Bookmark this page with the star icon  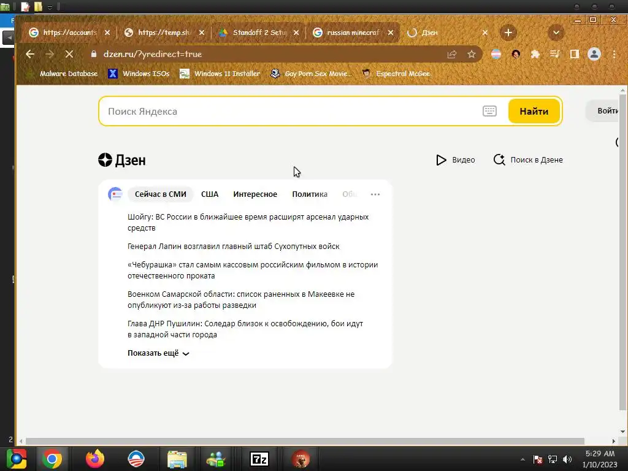[472, 54]
